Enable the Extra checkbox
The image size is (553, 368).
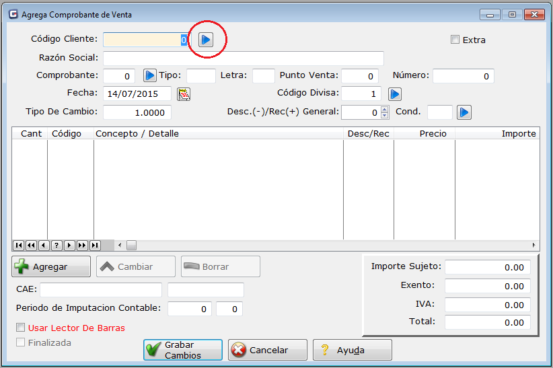click(x=455, y=40)
